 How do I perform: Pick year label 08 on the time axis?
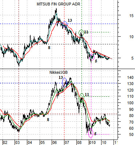[x=79, y=142]
